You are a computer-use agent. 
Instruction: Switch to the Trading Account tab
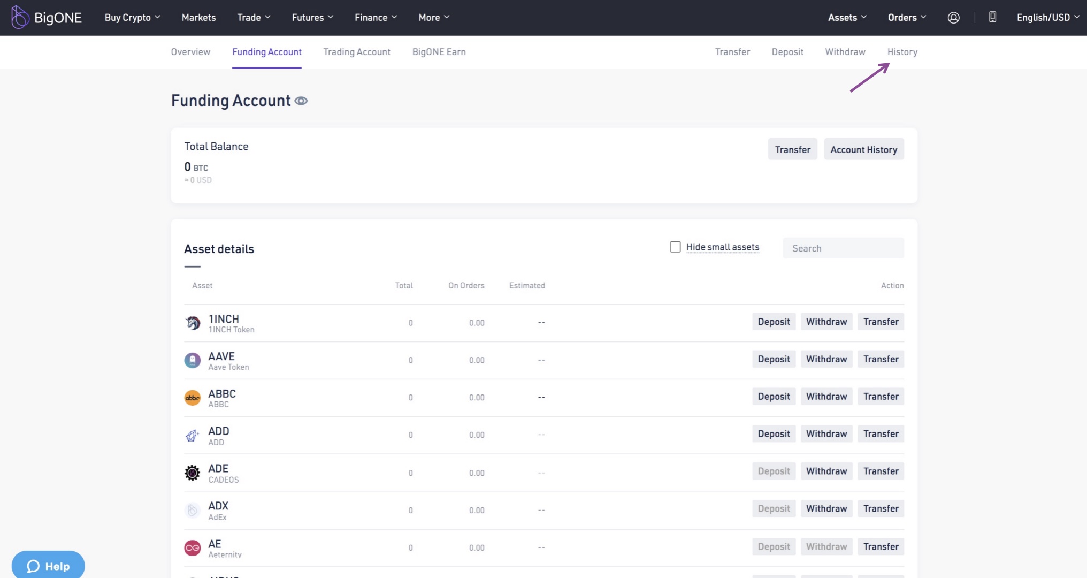point(357,52)
